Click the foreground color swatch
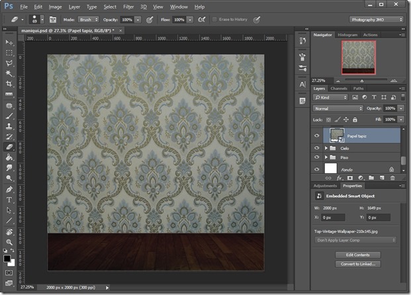 pos(7,259)
